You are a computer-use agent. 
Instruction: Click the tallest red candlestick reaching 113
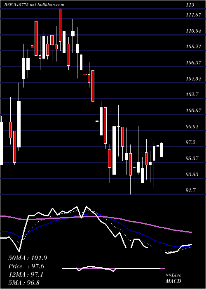60,25
